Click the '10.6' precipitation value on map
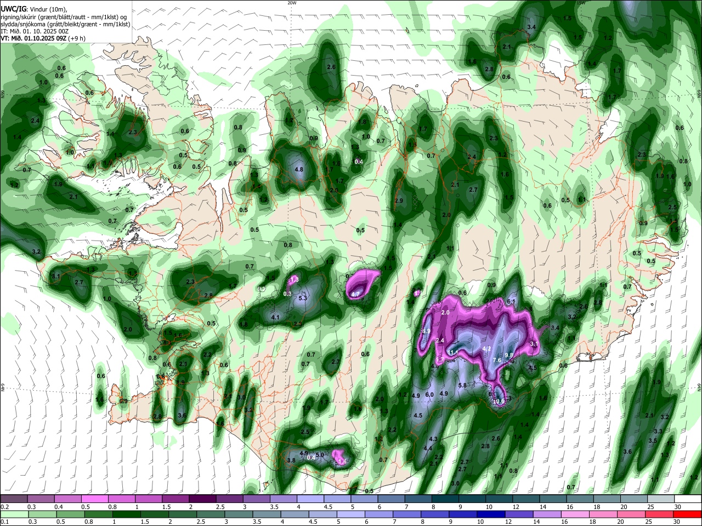 [x=499, y=402]
